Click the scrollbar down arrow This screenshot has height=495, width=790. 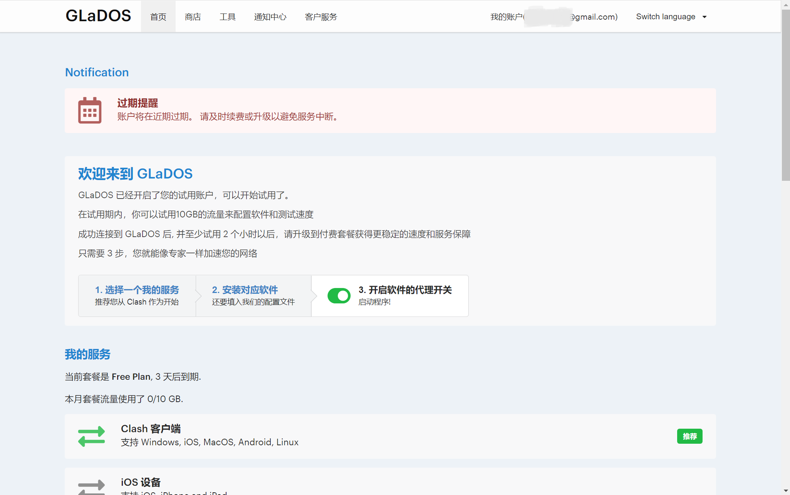click(786, 491)
